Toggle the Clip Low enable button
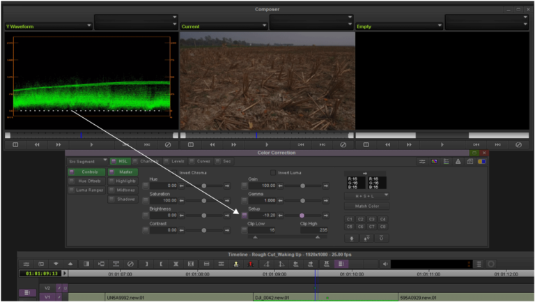The image size is (535, 302). pyautogui.click(x=245, y=230)
